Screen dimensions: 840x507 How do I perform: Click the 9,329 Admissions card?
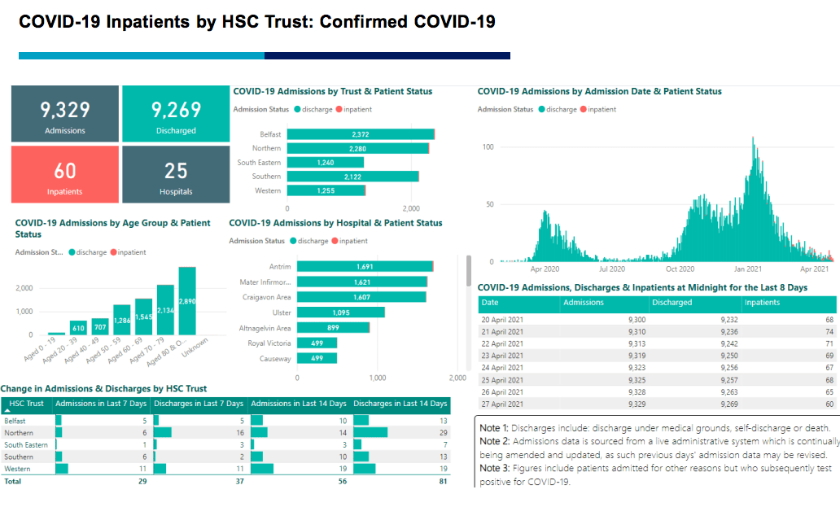(65, 114)
